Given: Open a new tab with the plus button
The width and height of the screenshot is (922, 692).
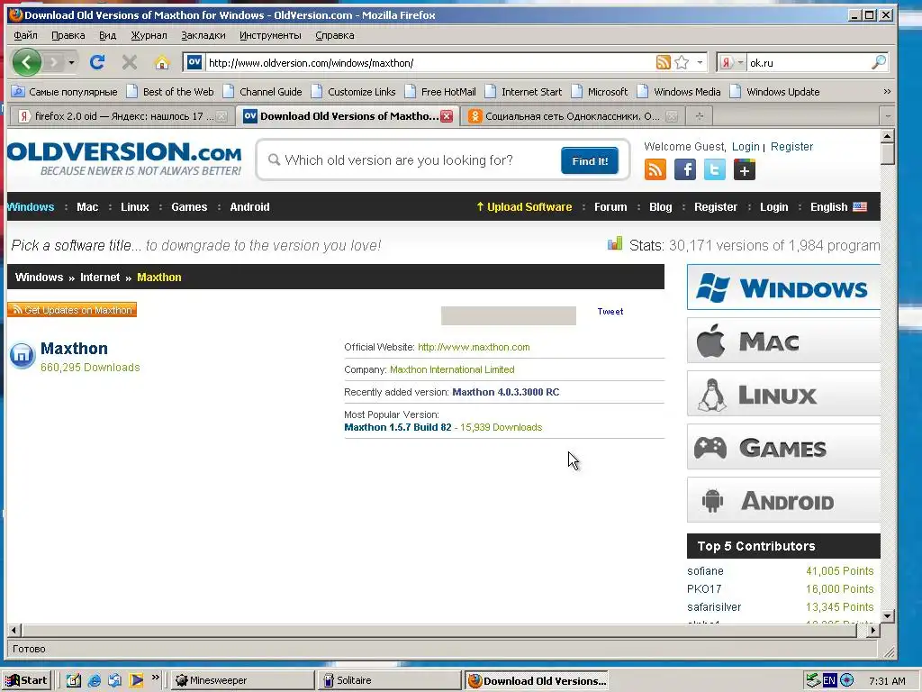Looking at the screenshot, I should [699, 116].
